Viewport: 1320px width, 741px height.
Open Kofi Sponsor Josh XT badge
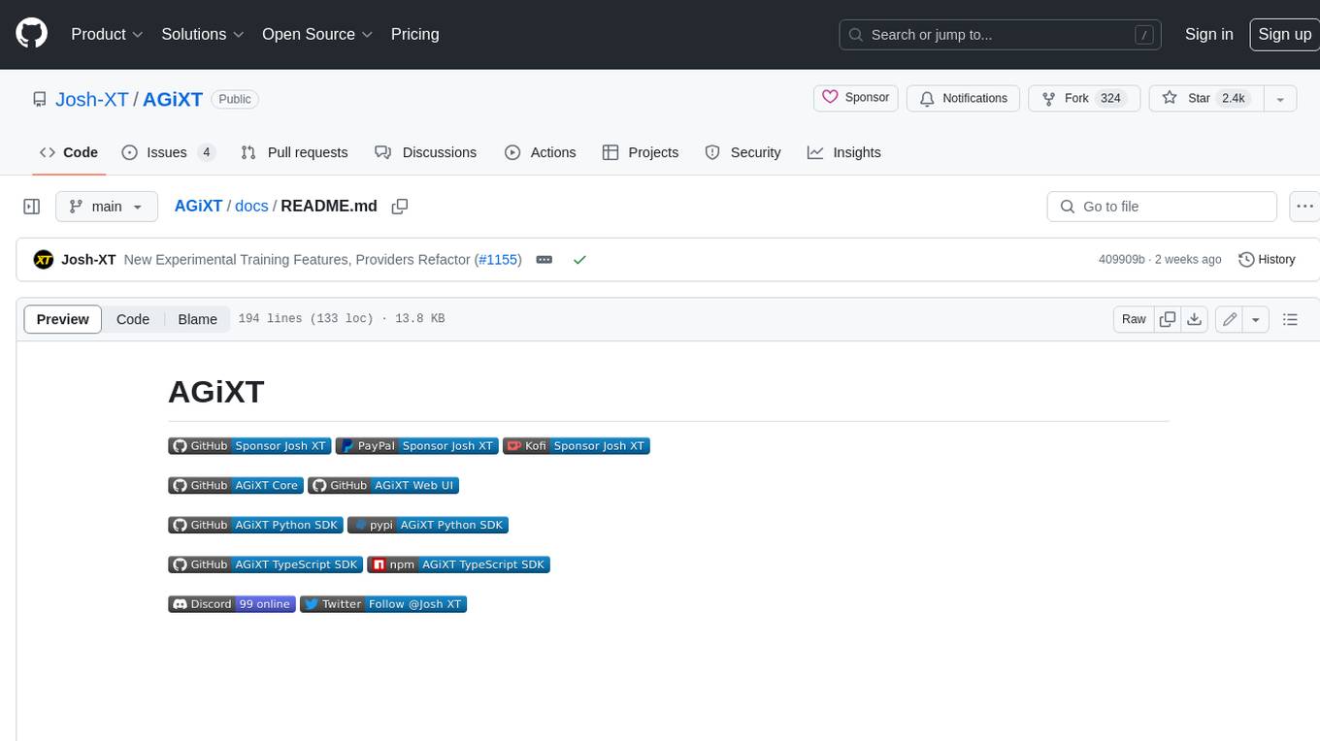(x=577, y=446)
